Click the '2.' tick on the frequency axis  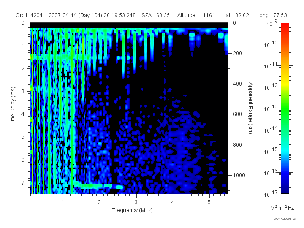coord(100,203)
